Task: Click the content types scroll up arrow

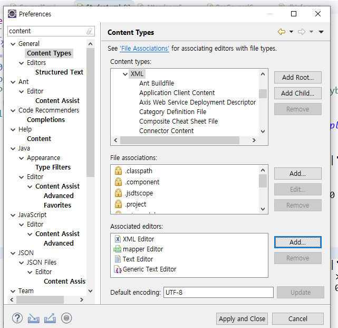Action: coord(263,74)
